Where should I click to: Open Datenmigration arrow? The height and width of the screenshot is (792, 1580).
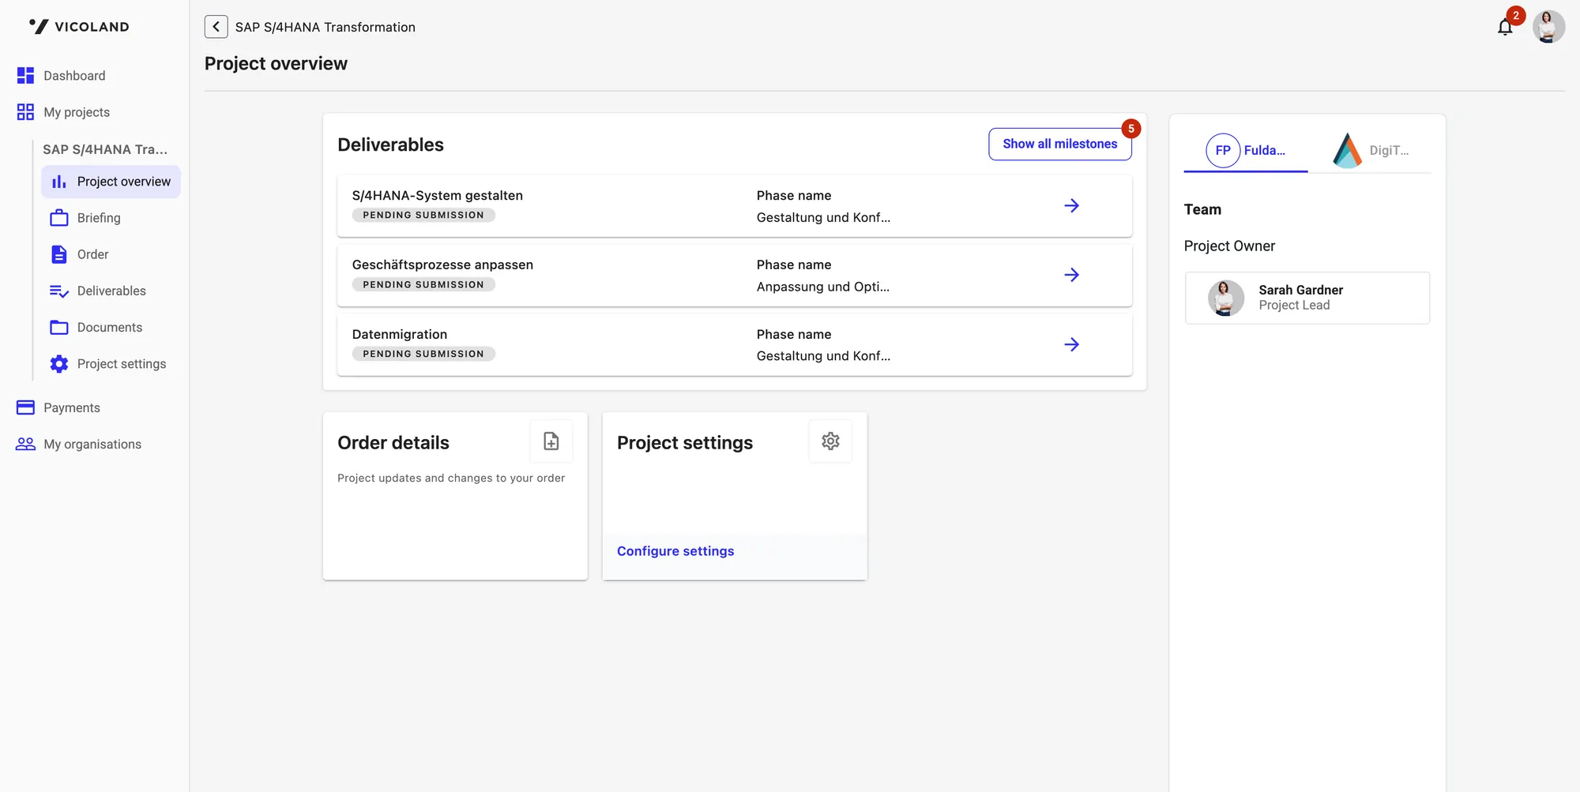[x=1071, y=344]
